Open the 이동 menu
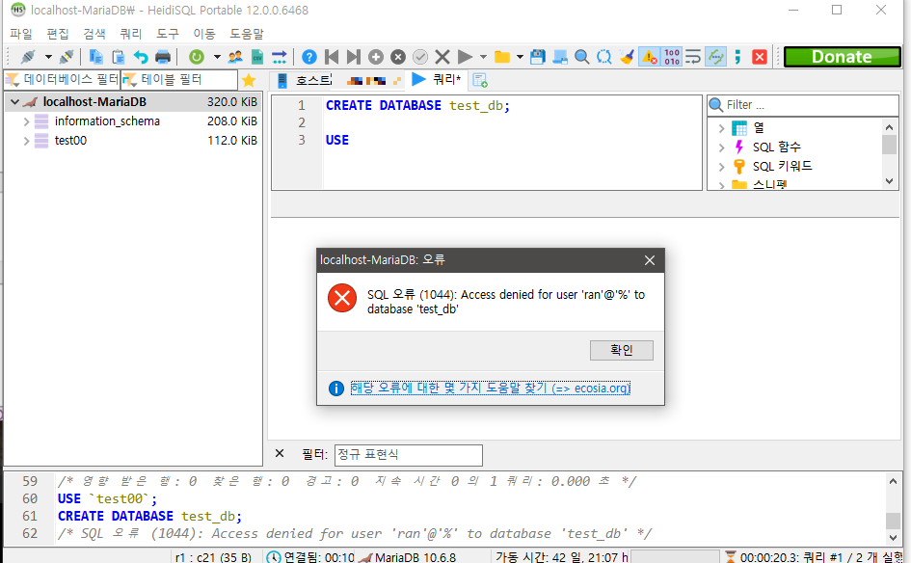 [204, 34]
